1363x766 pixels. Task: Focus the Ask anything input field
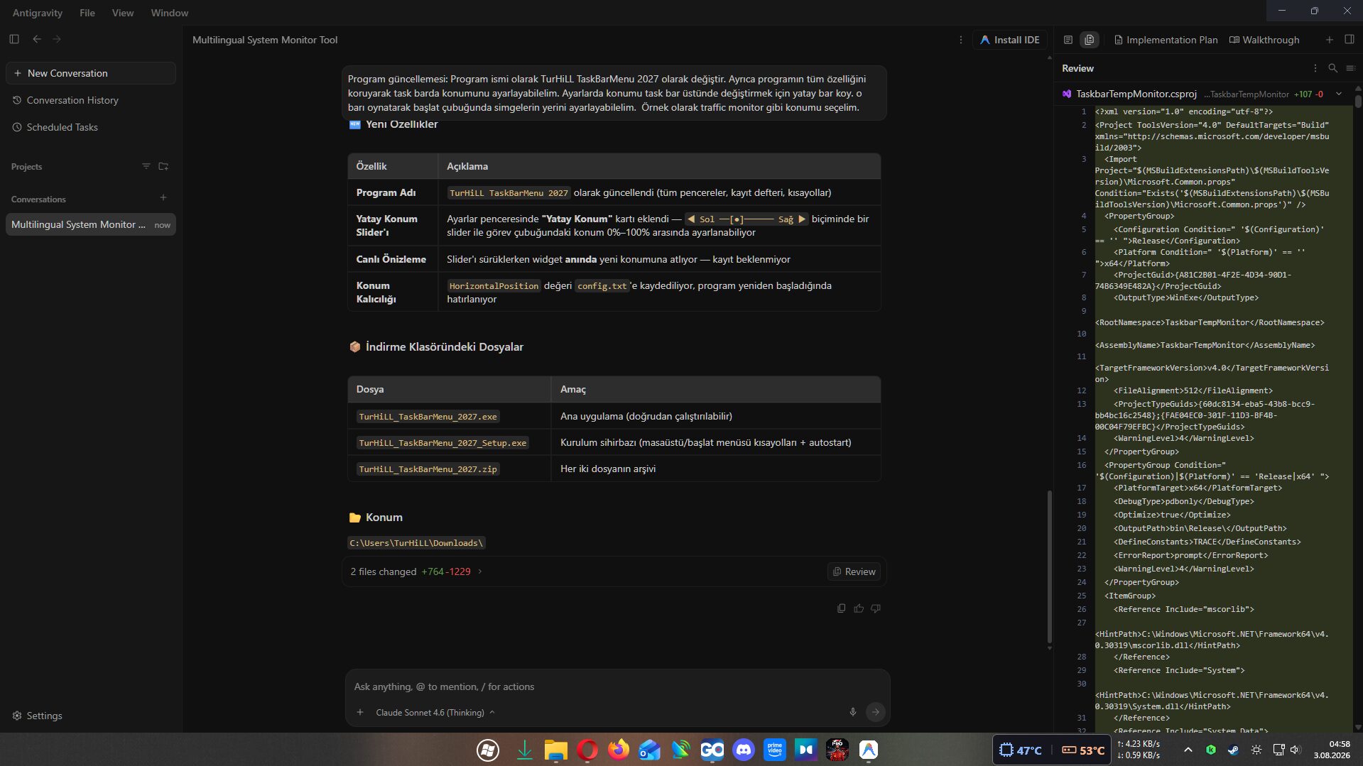(617, 686)
